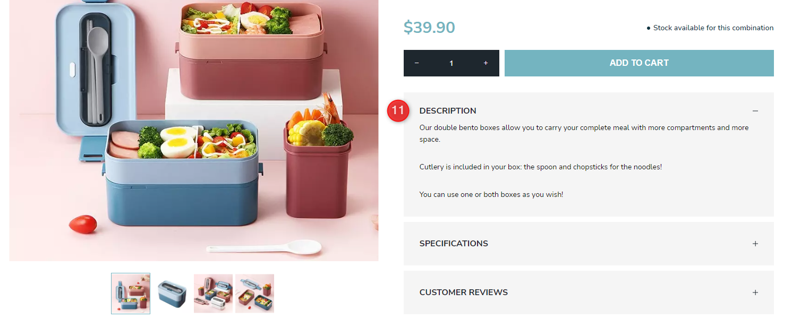The image size is (792, 336).
Task: Click the quantity input field showing 1
Action: tap(452, 63)
